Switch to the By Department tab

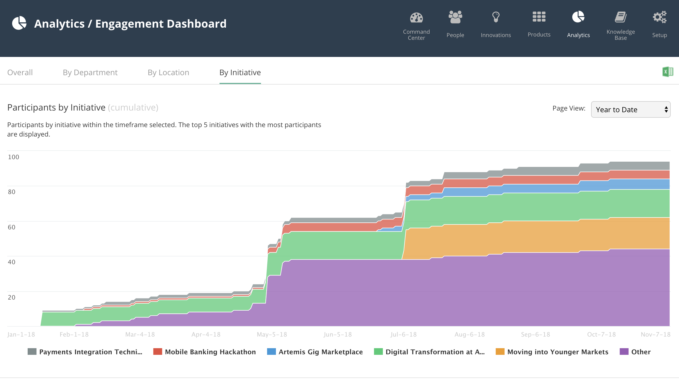(x=90, y=72)
